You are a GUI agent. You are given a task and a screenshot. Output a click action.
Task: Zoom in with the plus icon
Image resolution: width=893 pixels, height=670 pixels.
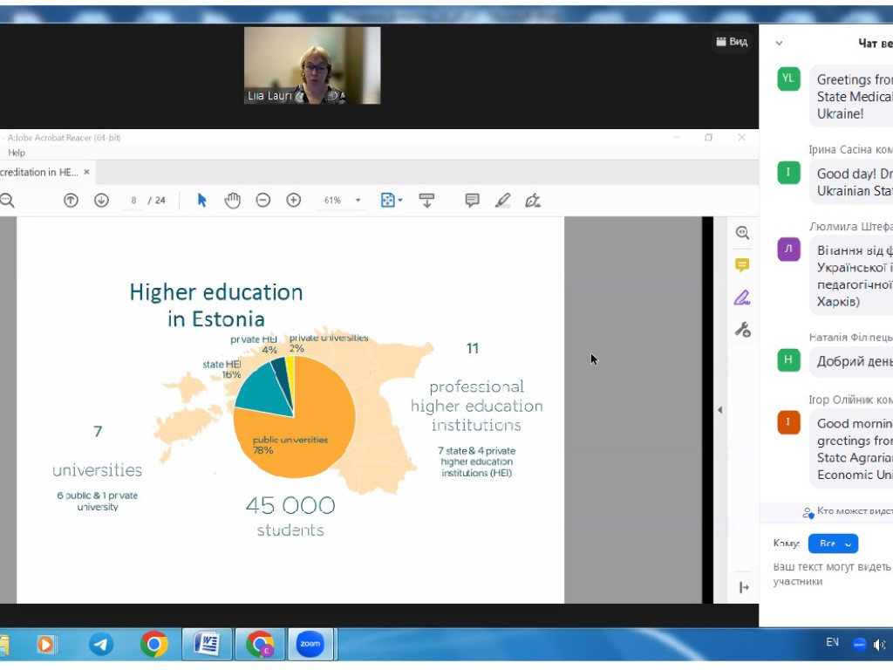[293, 200]
